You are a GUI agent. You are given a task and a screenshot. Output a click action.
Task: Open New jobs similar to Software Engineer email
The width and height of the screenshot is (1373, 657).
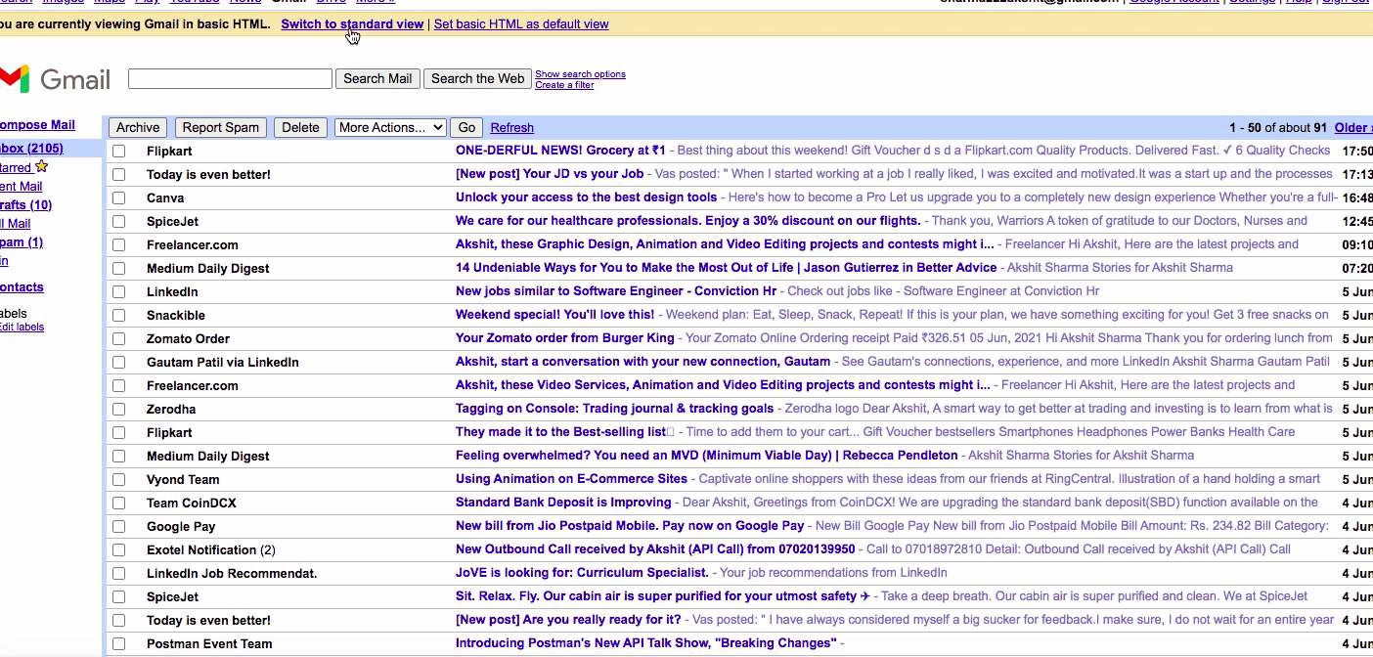[616, 290]
